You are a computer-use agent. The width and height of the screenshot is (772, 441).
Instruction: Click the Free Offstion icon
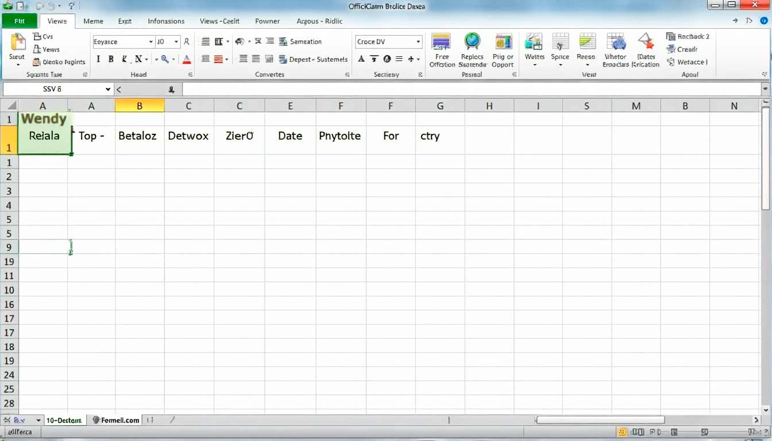tap(442, 51)
